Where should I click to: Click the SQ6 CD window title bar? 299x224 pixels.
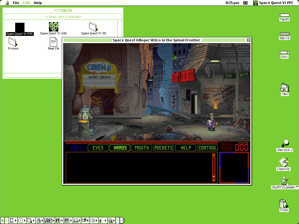click(63, 10)
